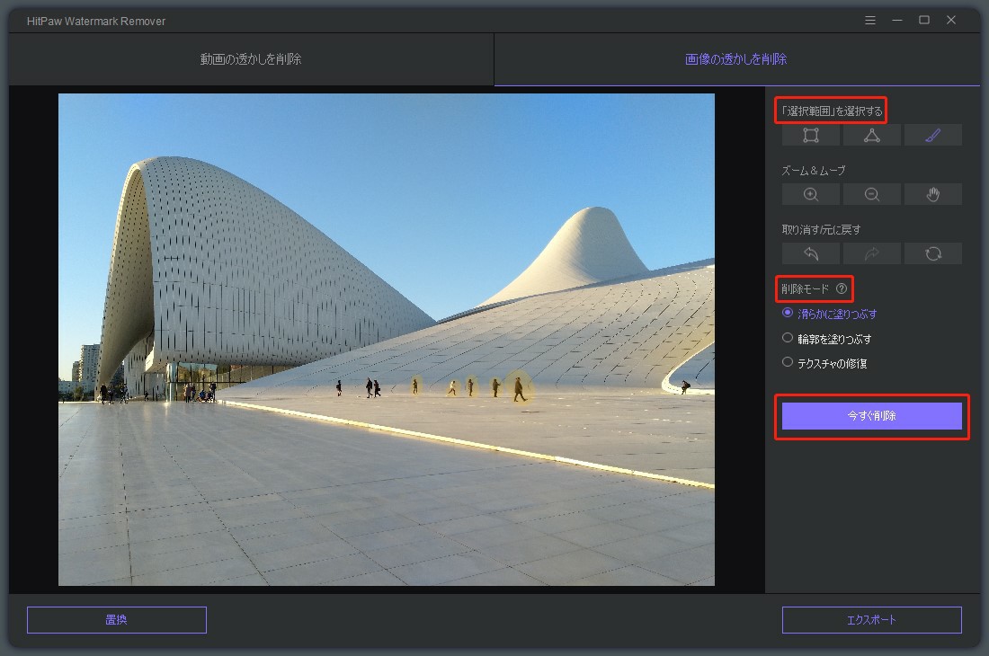This screenshot has height=656, width=989.
Task: Choose the 輪郭を塗りつぶす removal mode
Action: click(788, 339)
